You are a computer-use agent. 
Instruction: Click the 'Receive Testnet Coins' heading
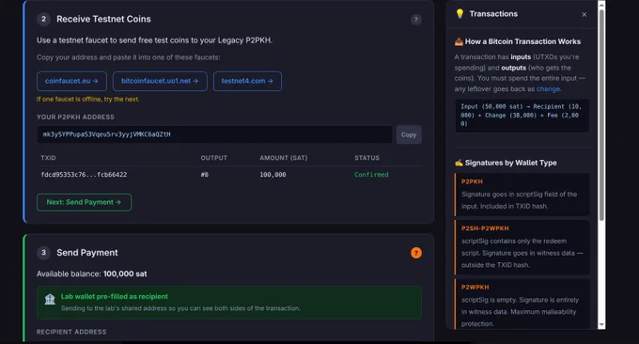pos(103,19)
